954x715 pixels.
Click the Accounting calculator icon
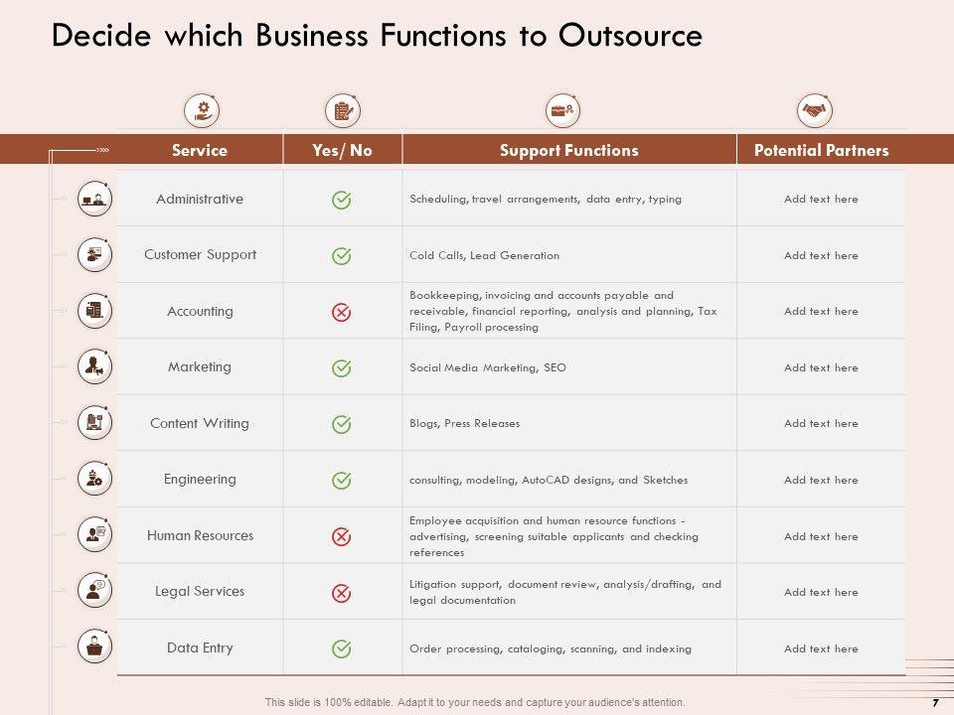[94, 311]
